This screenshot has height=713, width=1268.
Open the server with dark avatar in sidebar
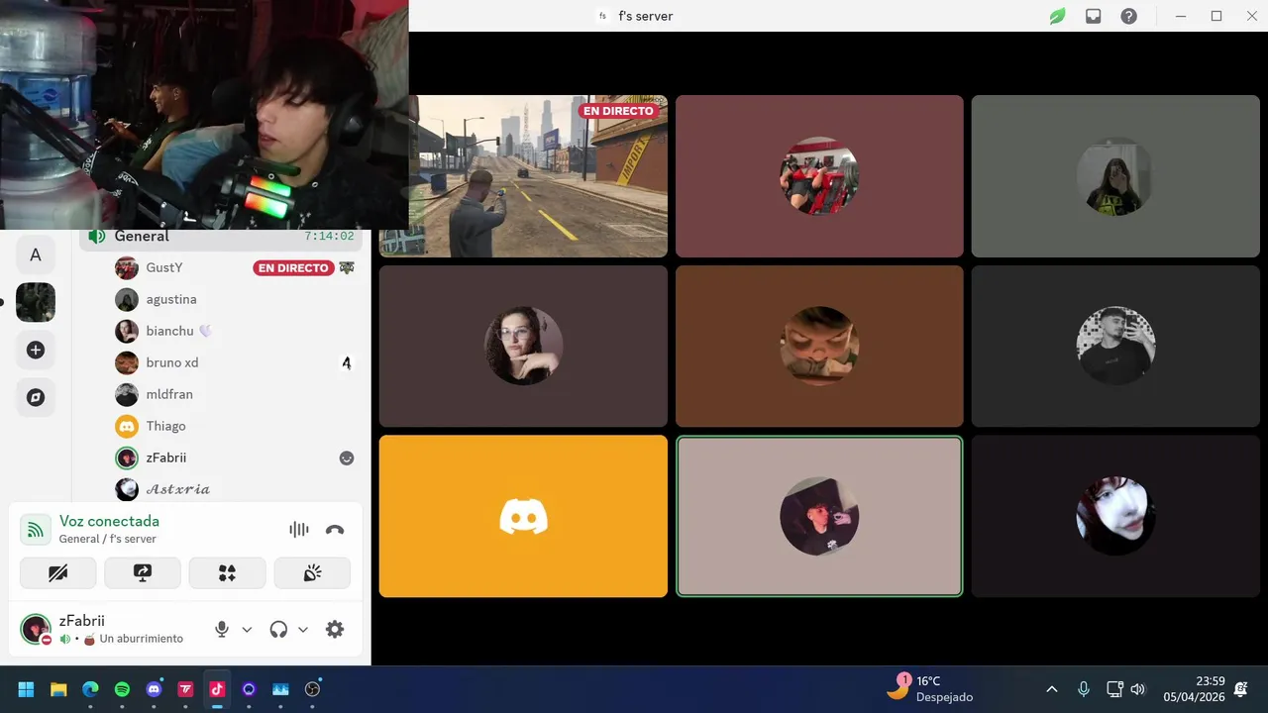pyautogui.click(x=36, y=302)
